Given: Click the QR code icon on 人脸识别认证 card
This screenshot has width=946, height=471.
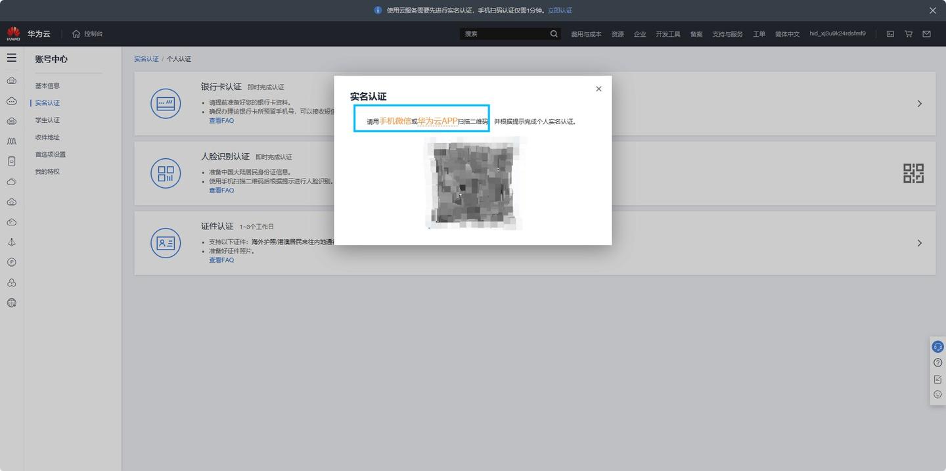Looking at the screenshot, I should pos(914,173).
